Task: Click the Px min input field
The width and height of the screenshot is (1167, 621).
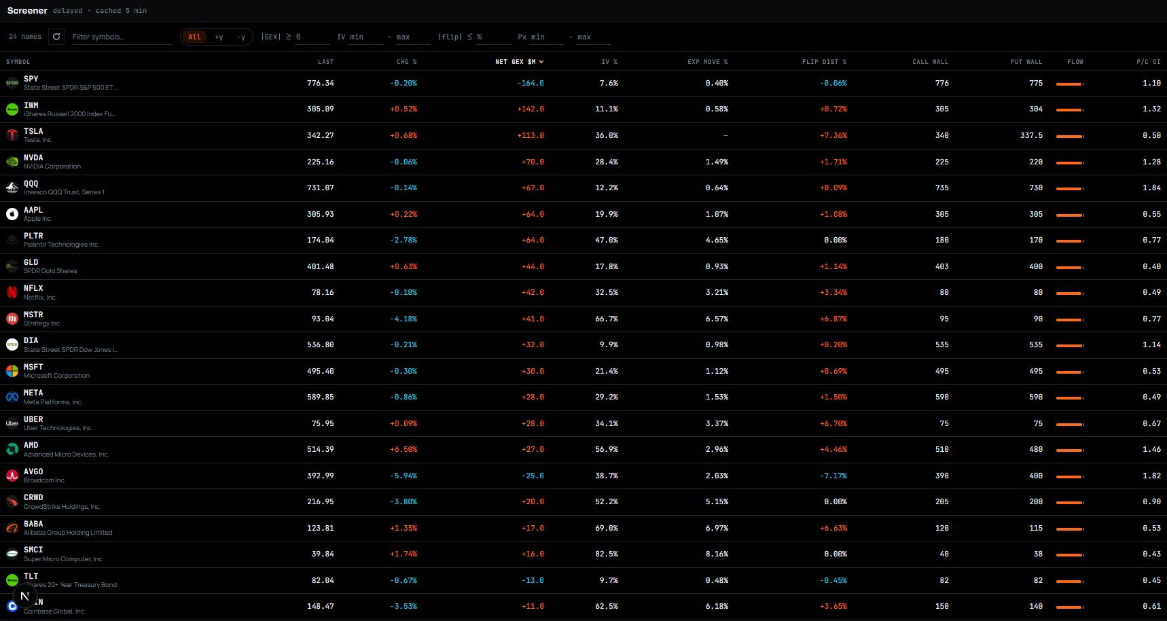Action: click(547, 37)
